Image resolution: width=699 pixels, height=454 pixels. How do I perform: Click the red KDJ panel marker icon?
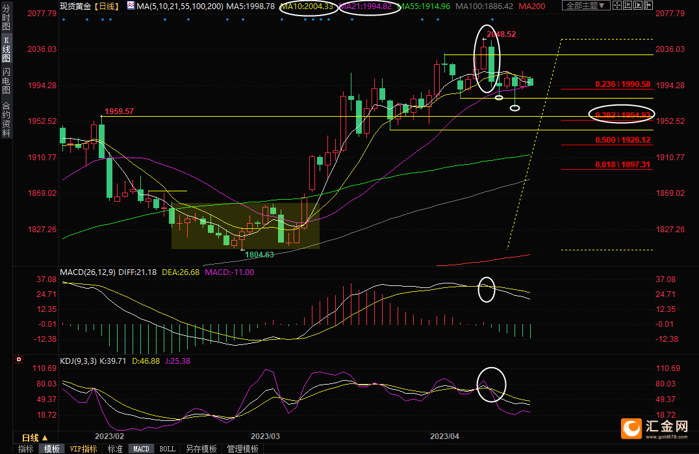pos(19,359)
